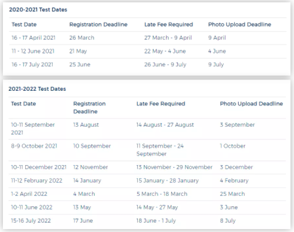Viewport: 294px width, 232px height.
Task: Click Photo Upload Deadline header in second table
Action: [x=252, y=104]
